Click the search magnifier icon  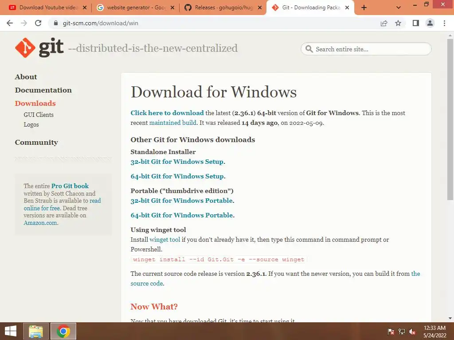point(309,49)
